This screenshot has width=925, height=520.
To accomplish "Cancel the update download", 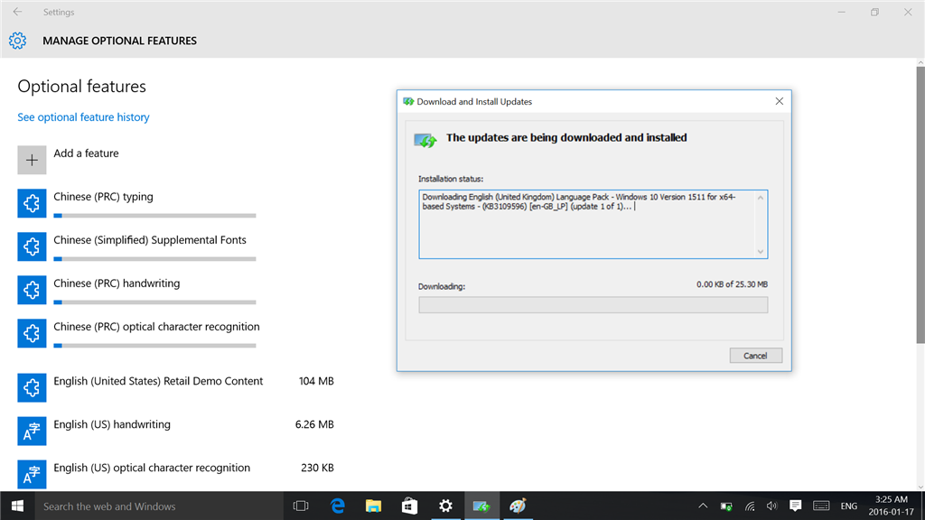I will 756,356.
